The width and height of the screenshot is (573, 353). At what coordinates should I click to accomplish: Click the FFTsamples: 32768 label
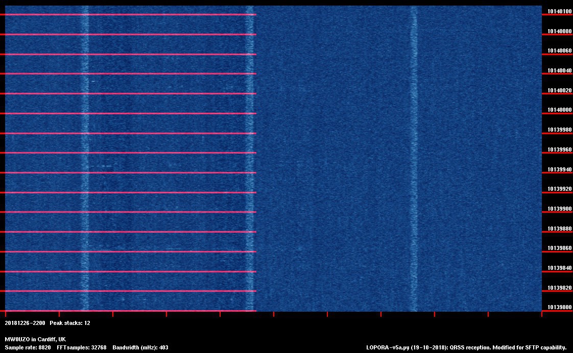pos(82,347)
